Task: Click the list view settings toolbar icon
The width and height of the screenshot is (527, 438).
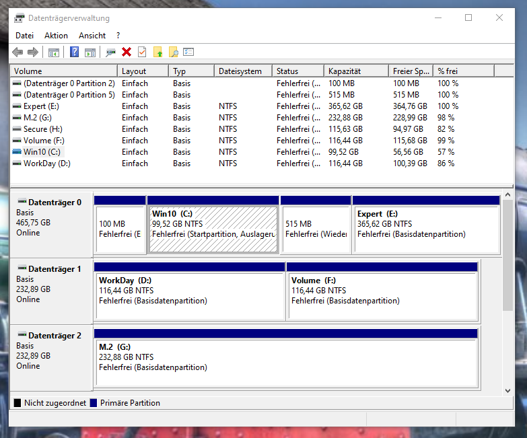Action: coord(188,52)
